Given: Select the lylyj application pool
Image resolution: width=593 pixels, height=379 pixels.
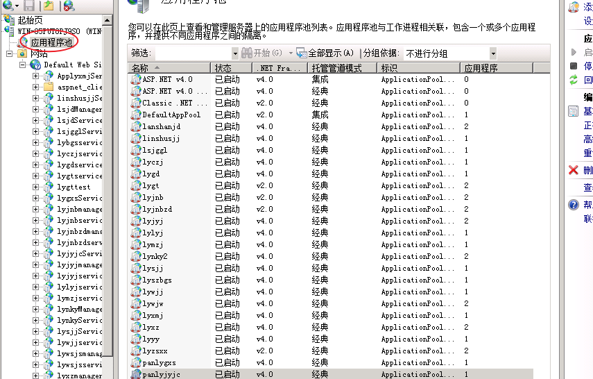Looking at the screenshot, I should (331, 233).
